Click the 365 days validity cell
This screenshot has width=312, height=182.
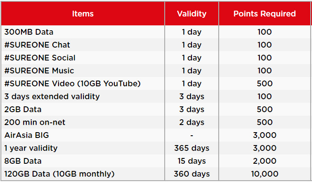(191, 148)
